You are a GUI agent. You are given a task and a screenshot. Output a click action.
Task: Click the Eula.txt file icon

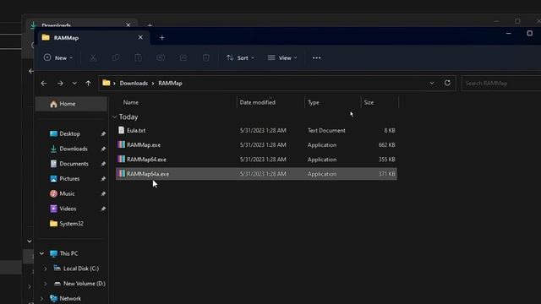121,130
